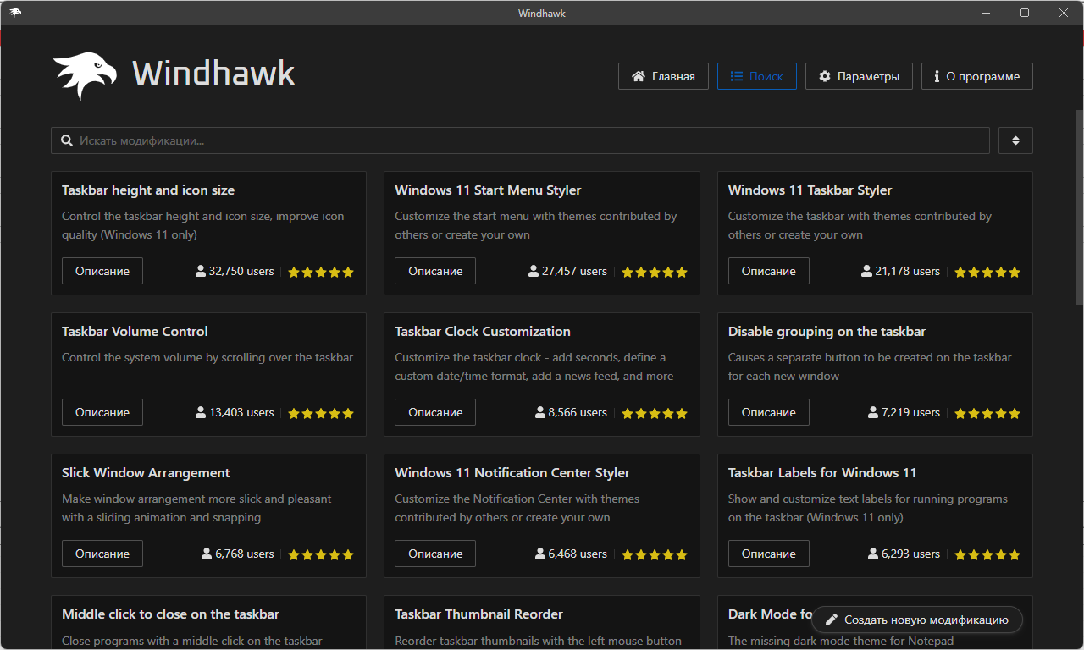Select the Taskbar Thumbnail Reorder title
Viewport: 1084px width, 650px height.
[x=478, y=614]
